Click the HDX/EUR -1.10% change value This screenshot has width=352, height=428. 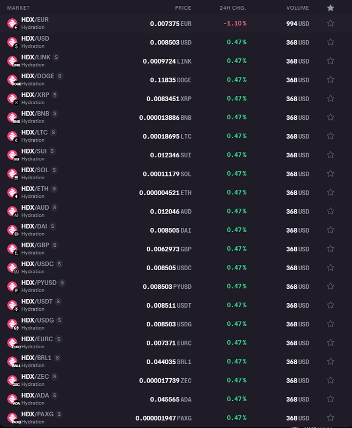(x=235, y=24)
